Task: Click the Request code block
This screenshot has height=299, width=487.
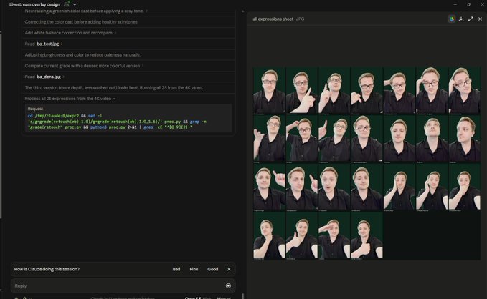Action: [128, 119]
